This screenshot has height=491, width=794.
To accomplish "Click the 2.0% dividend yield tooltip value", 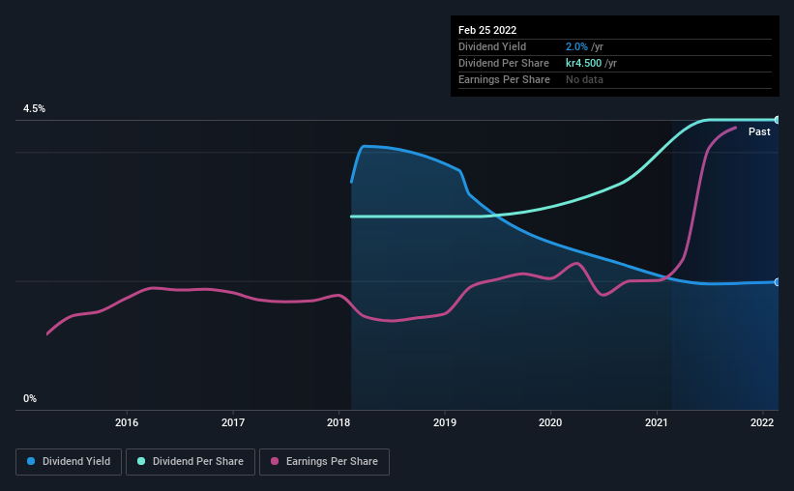I will (x=577, y=46).
